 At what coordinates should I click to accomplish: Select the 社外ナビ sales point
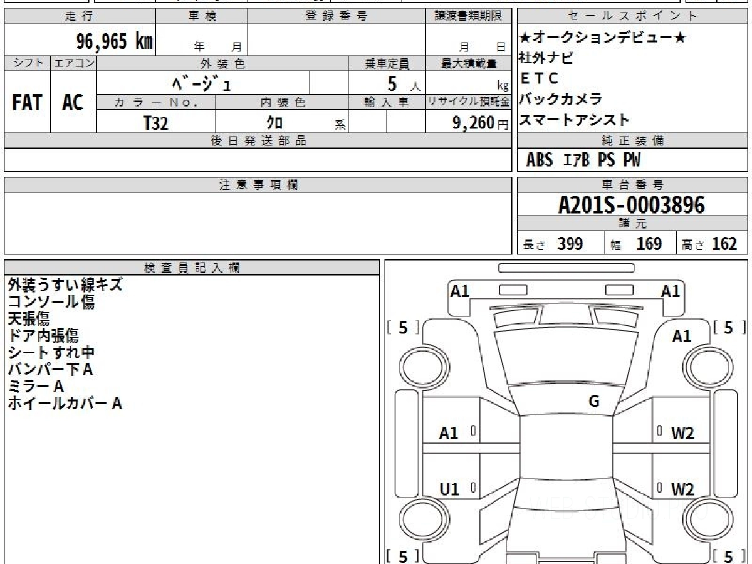pos(546,58)
